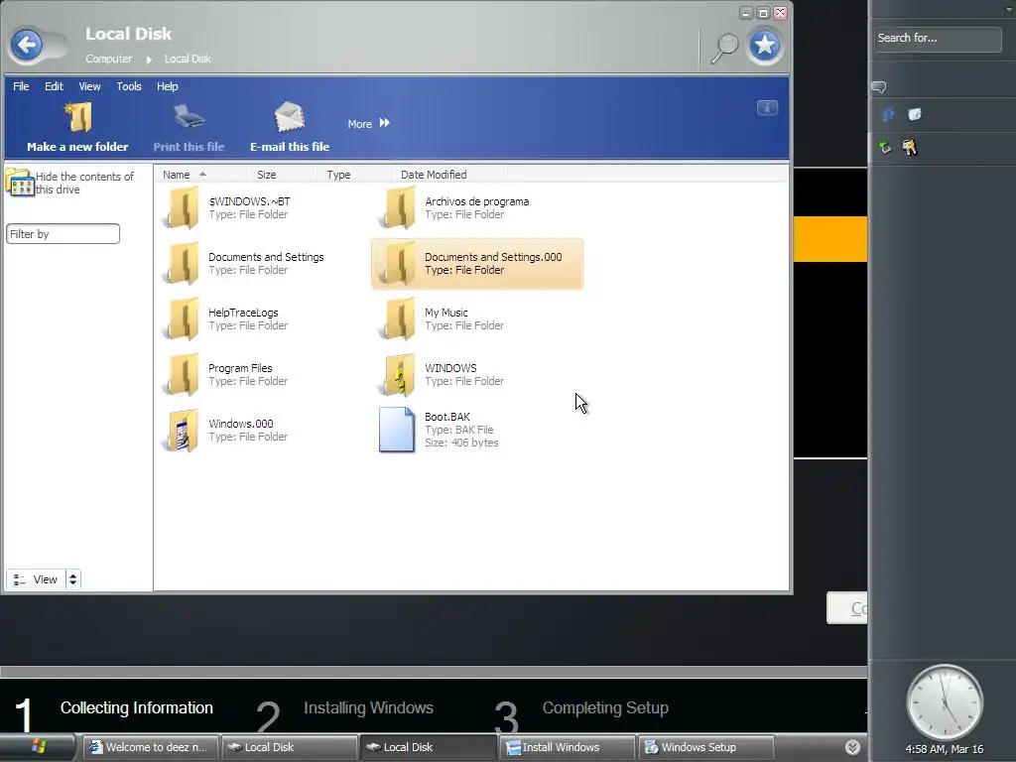Open the View dropdown at bottom left

point(36,579)
